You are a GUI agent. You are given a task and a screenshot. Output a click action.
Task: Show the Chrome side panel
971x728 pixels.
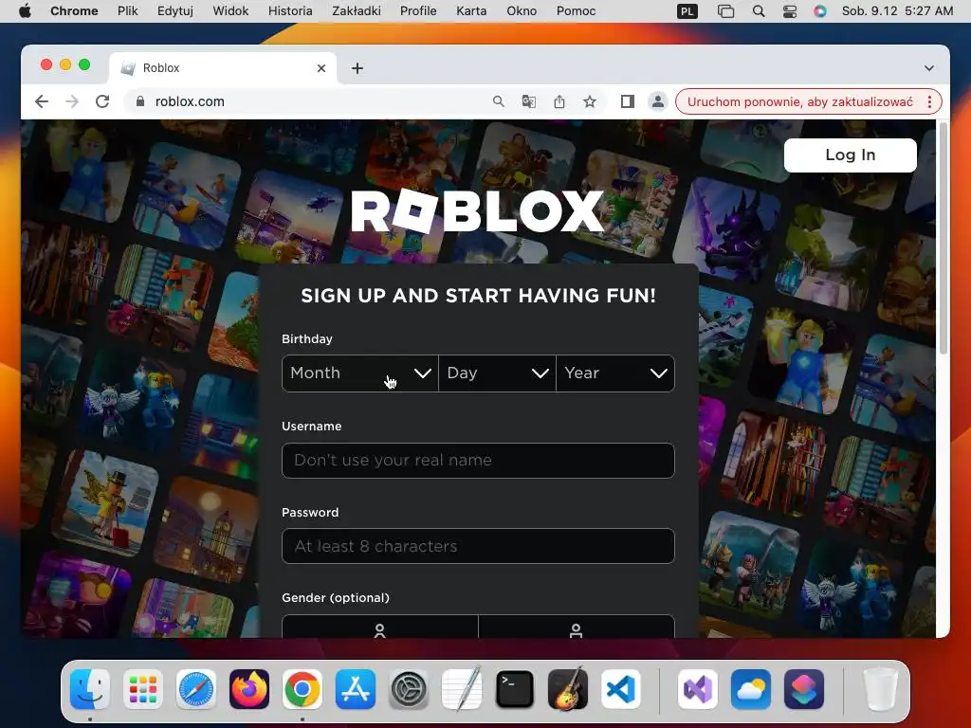click(x=628, y=101)
